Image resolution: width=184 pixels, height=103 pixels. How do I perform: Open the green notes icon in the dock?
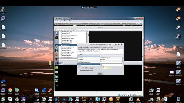(57, 68)
